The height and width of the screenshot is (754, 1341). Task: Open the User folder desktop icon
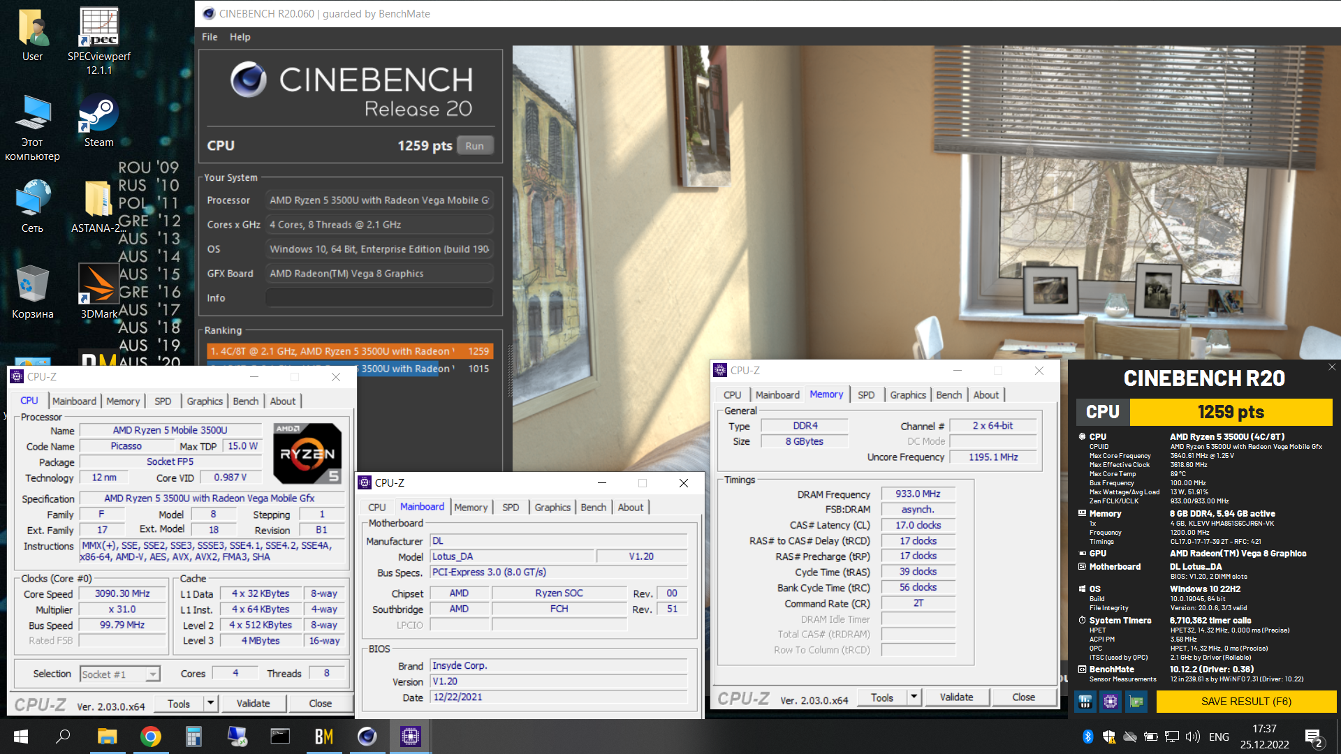coord(32,35)
